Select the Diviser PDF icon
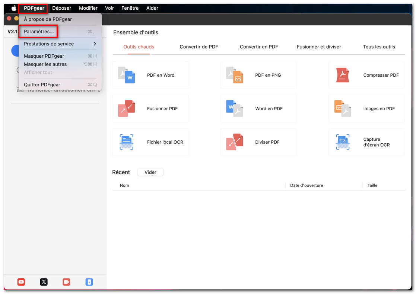 click(235, 142)
